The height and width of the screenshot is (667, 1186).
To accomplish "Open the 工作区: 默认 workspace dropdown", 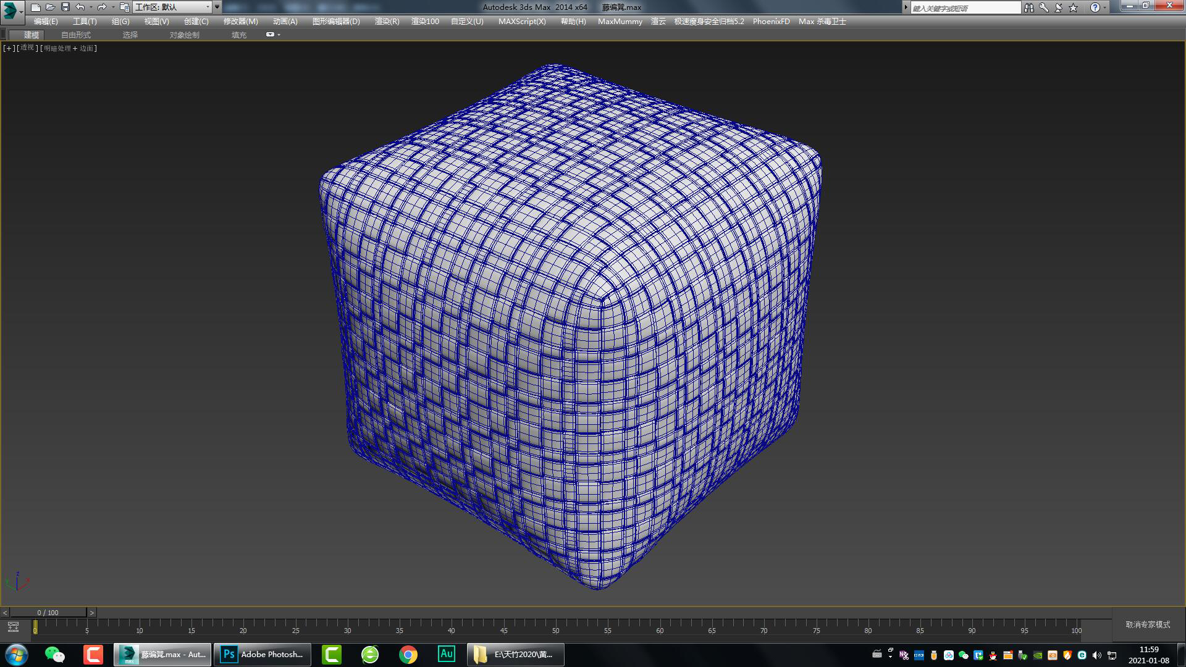I will point(173,7).
